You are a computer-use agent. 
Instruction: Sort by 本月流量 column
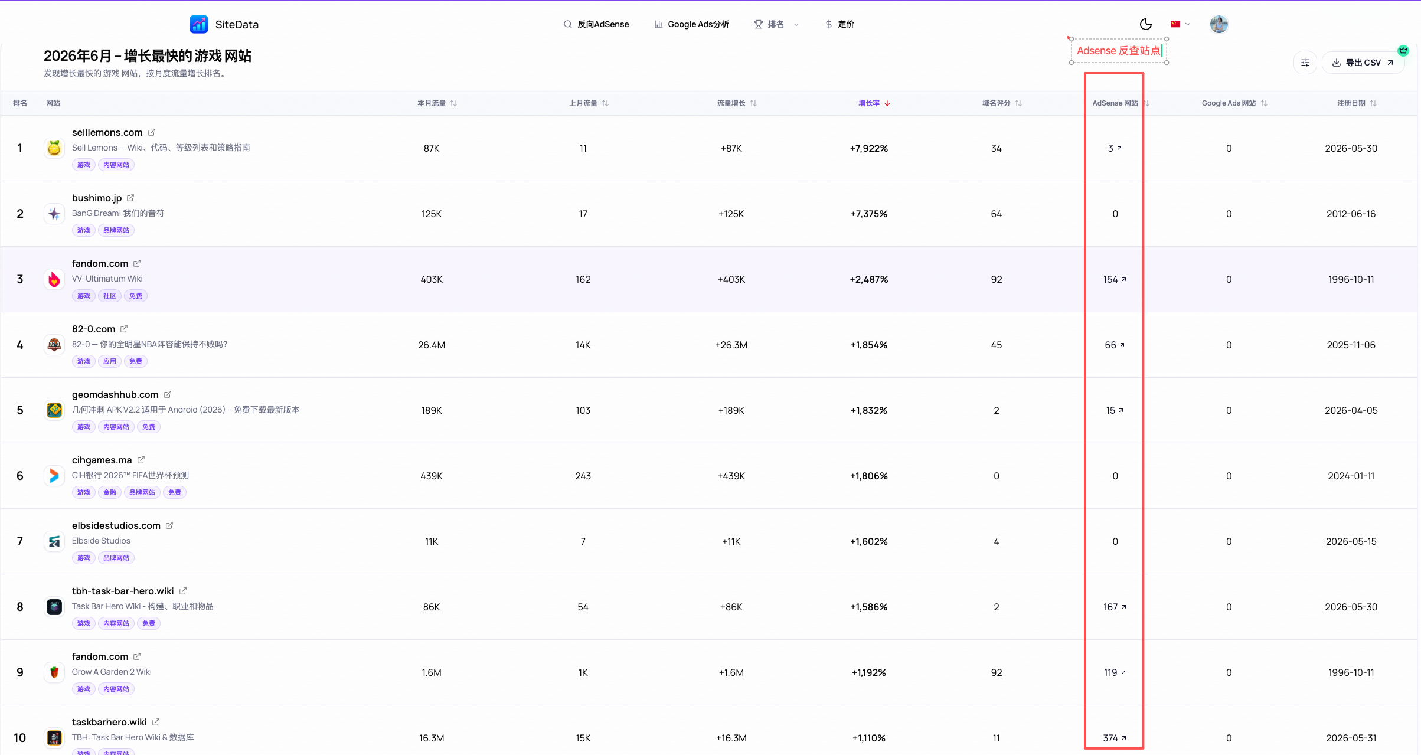(437, 103)
